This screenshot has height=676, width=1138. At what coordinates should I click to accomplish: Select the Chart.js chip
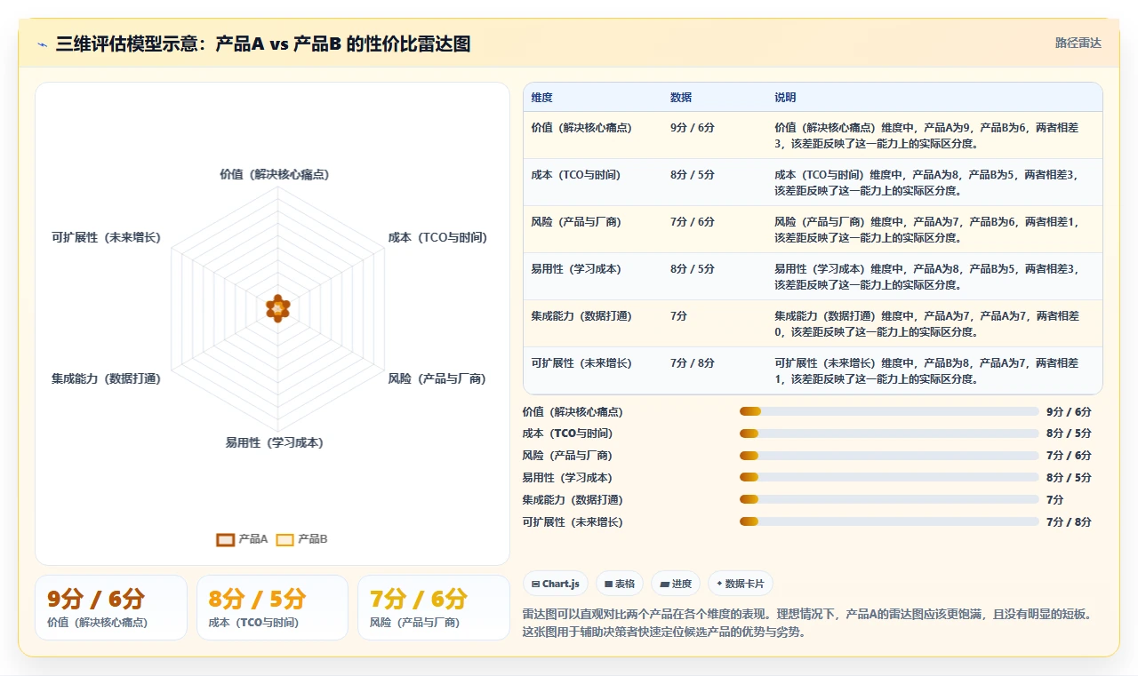pos(555,584)
